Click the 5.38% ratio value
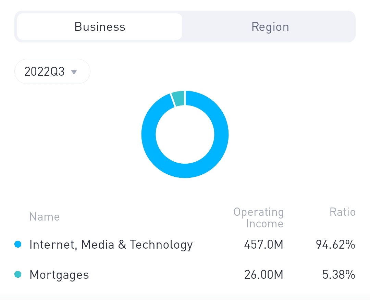Image resolution: width=370 pixels, height=300 pixels. tap(338, 275)
